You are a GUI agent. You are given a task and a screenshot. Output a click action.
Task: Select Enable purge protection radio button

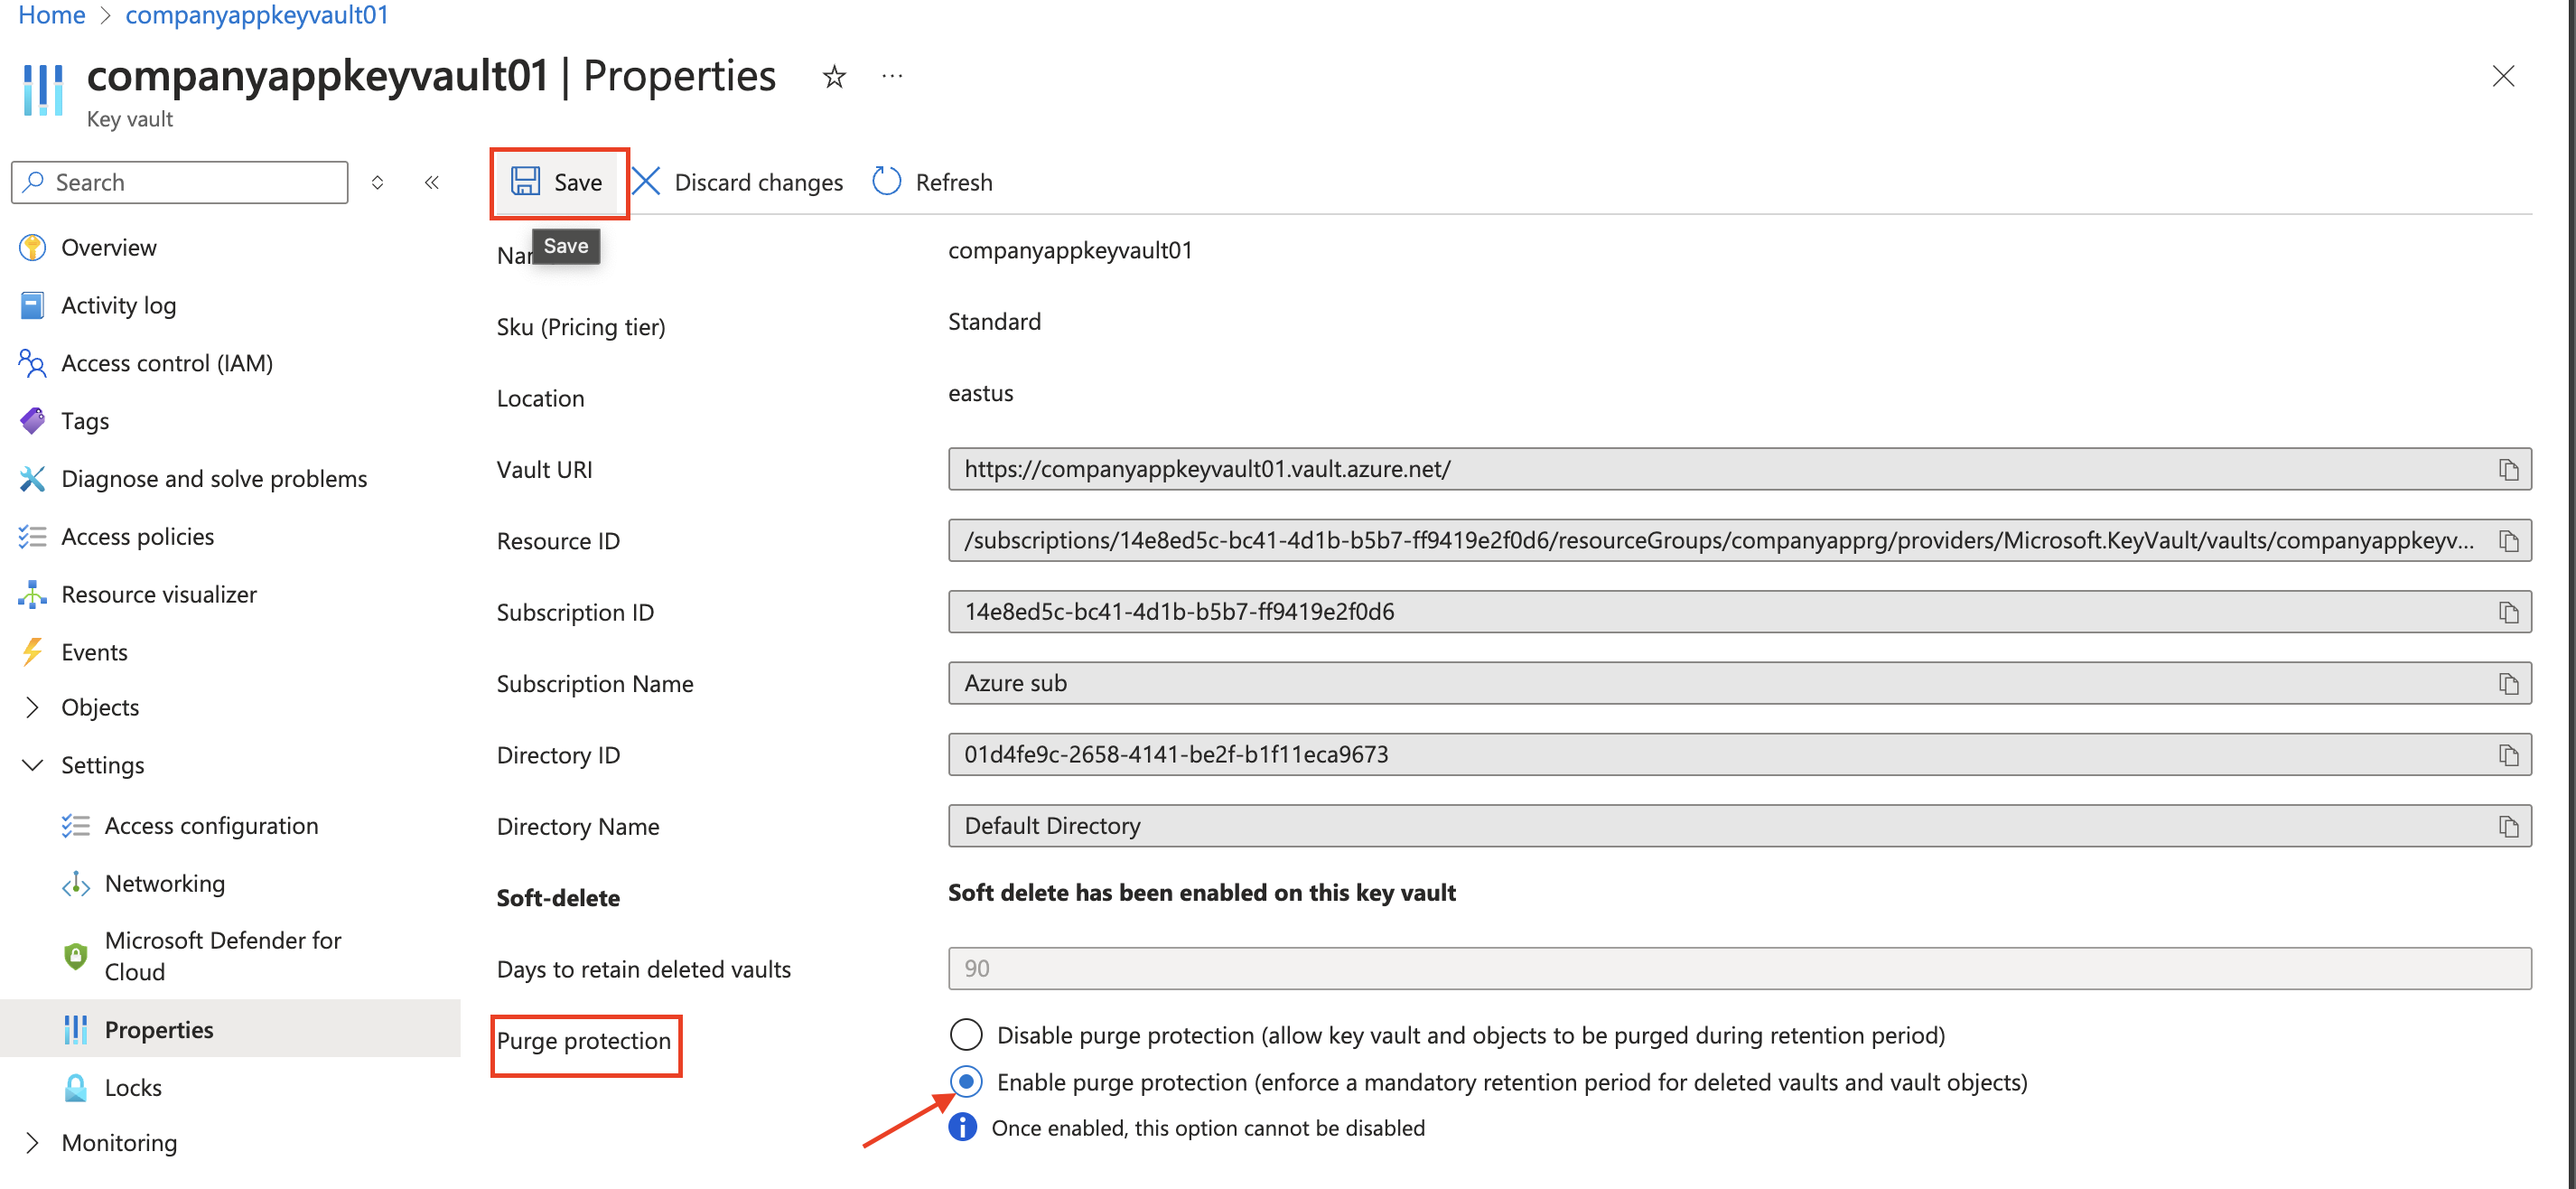[966, 1081]
